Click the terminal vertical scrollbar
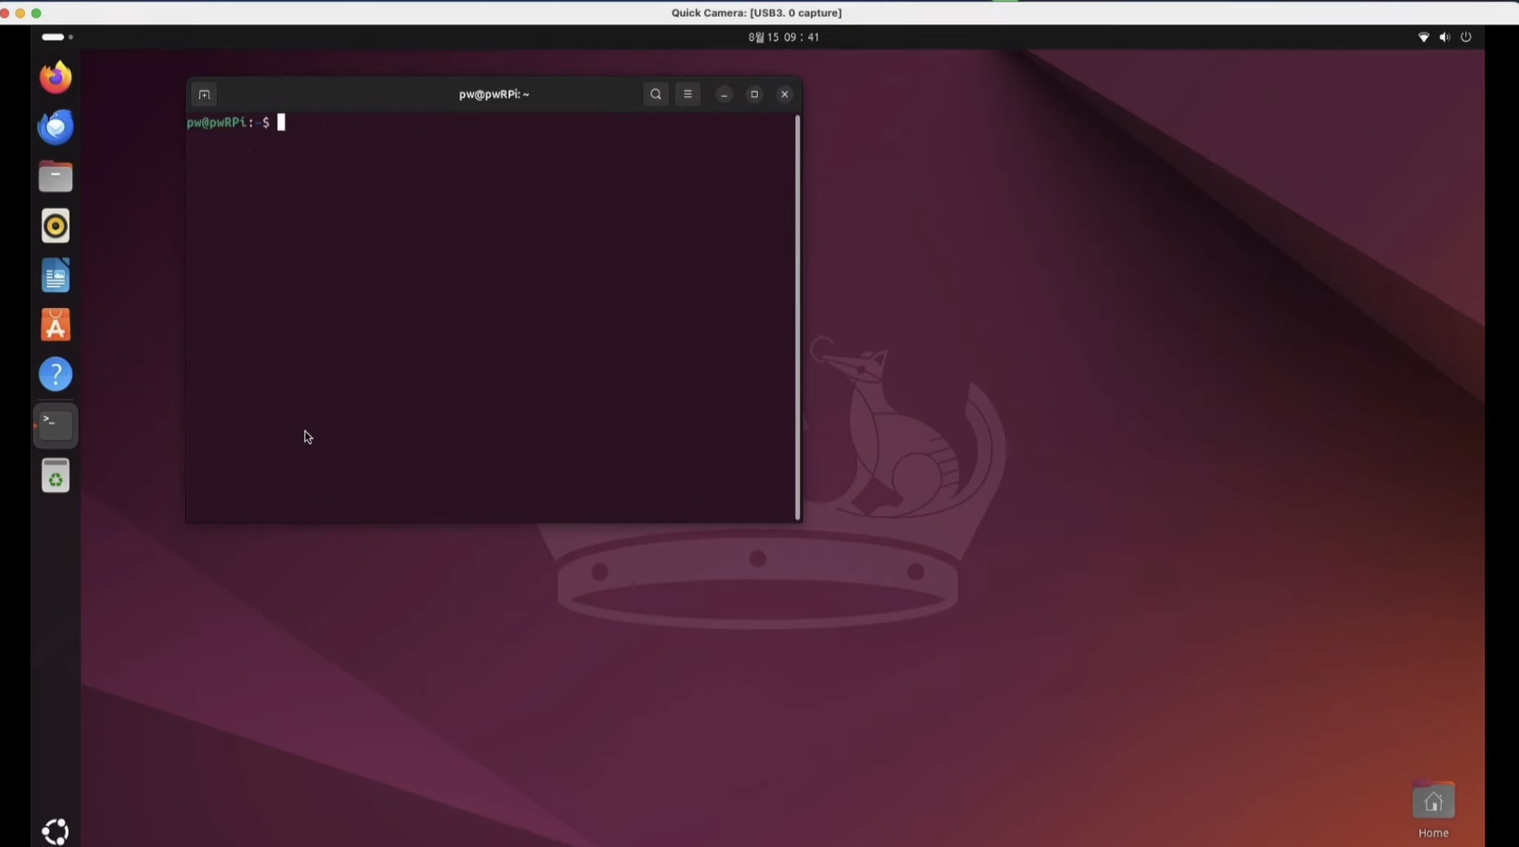1519x847 pixels. (x=797, y=317)
